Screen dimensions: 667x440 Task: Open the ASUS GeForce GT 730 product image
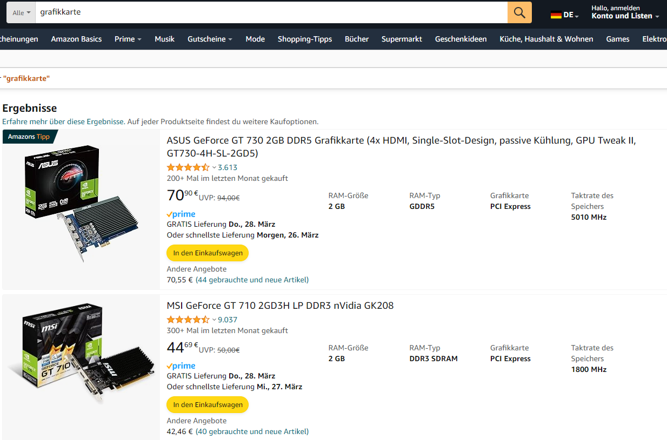(x=81, y=204)
